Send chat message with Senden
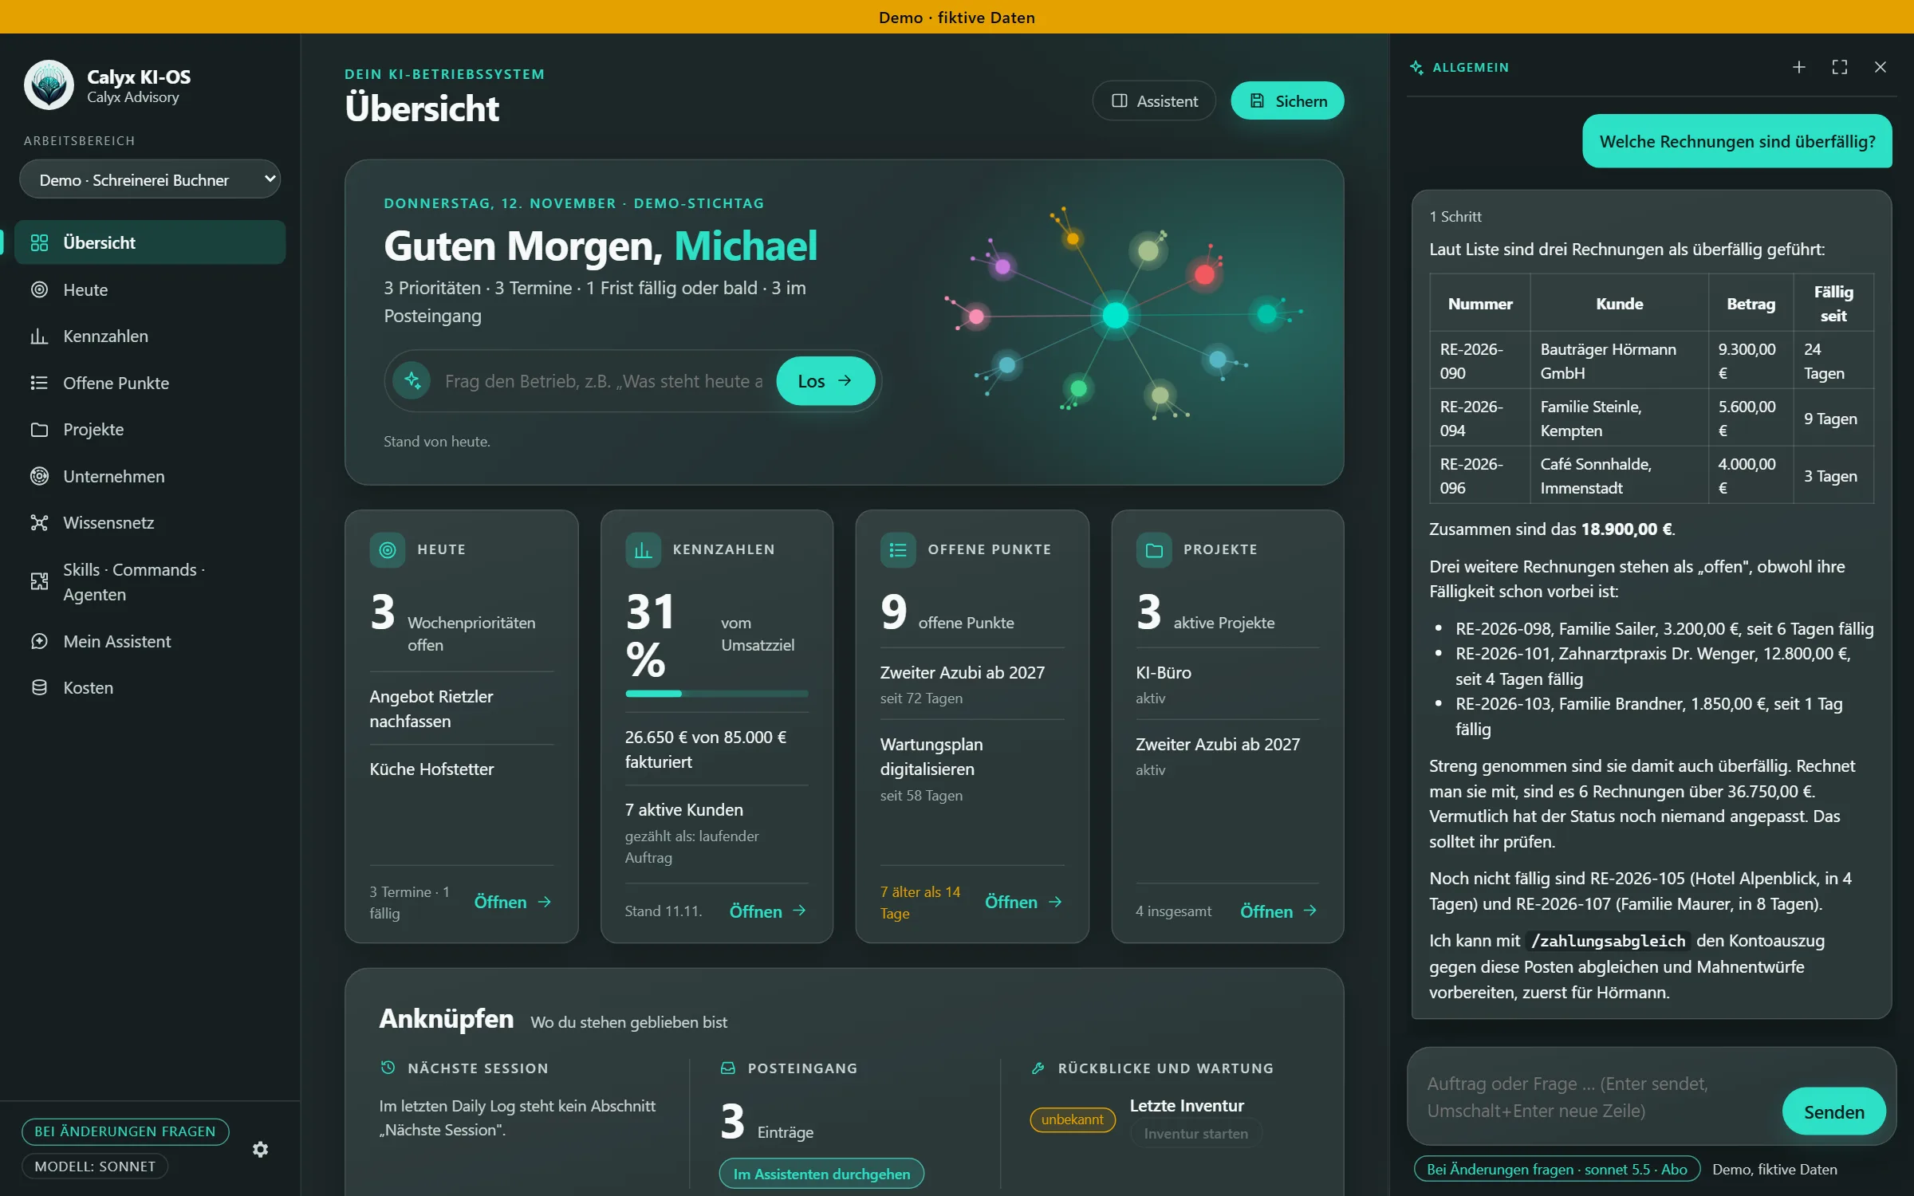The image size is (1914, 1196). tap(1833, 1111)
